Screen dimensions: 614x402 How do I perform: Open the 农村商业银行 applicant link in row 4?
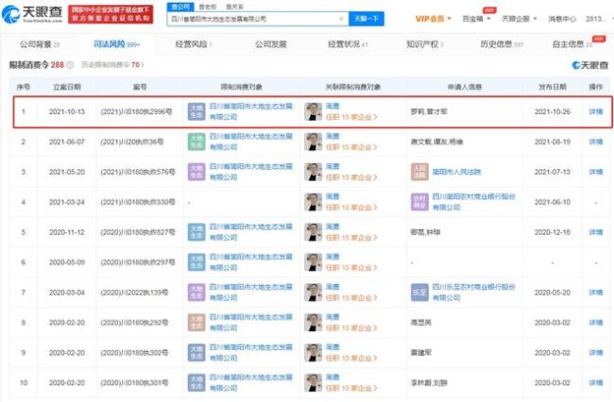click(473, 202)
